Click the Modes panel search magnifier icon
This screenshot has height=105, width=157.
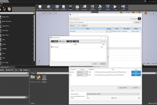pos(34,13)
